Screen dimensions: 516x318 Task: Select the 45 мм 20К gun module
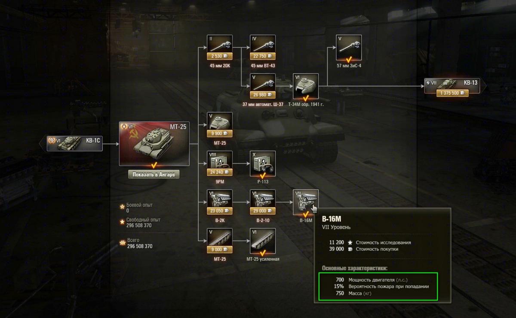220,48
